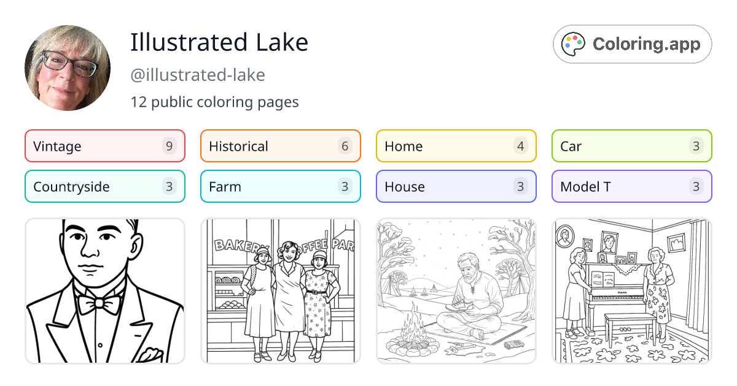
Task: Click the count badge on Vintage tag
Action: pos(169,146)
